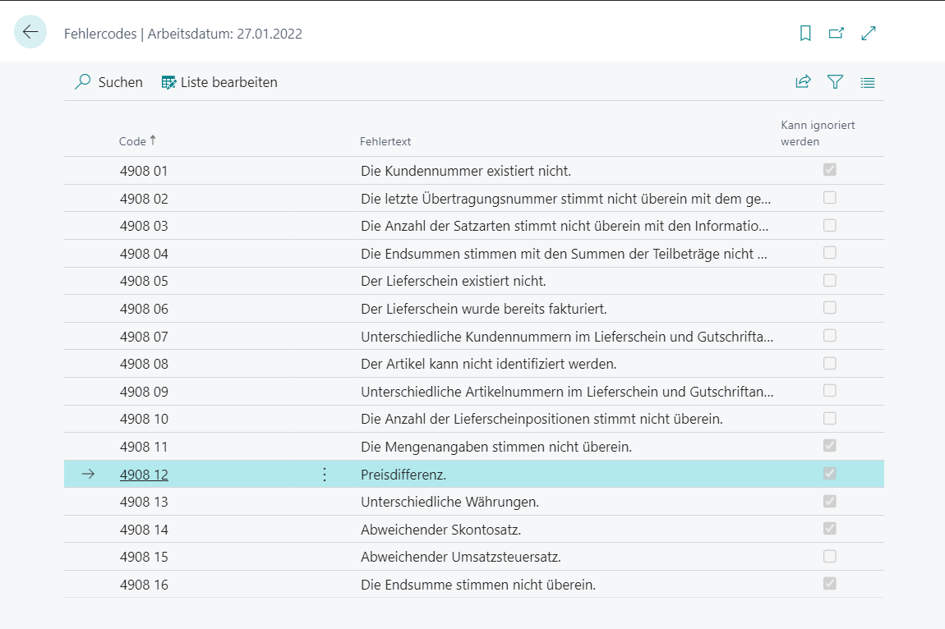Screen dimensions: 945x629
Task: Click the back arrow button
Action: point(30,33)
